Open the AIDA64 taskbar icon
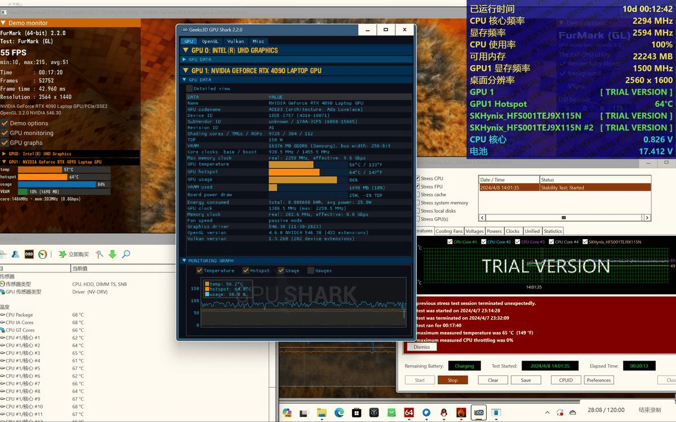This screenshot has height=422, width=676. (409, 412)
